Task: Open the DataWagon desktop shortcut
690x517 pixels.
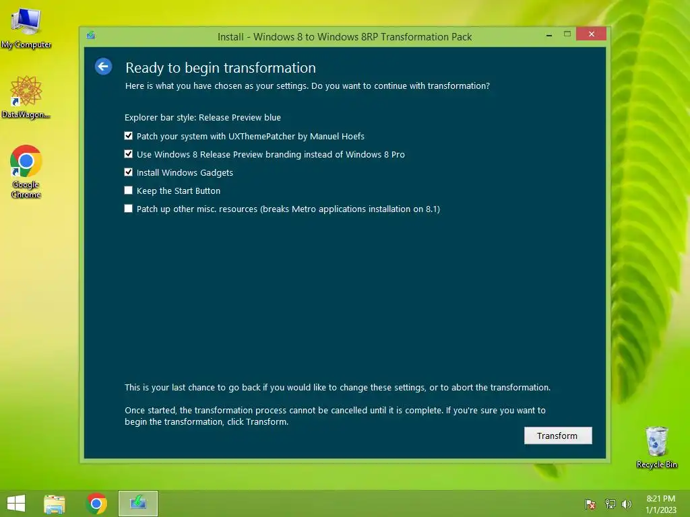Action: tap(26, 97)
